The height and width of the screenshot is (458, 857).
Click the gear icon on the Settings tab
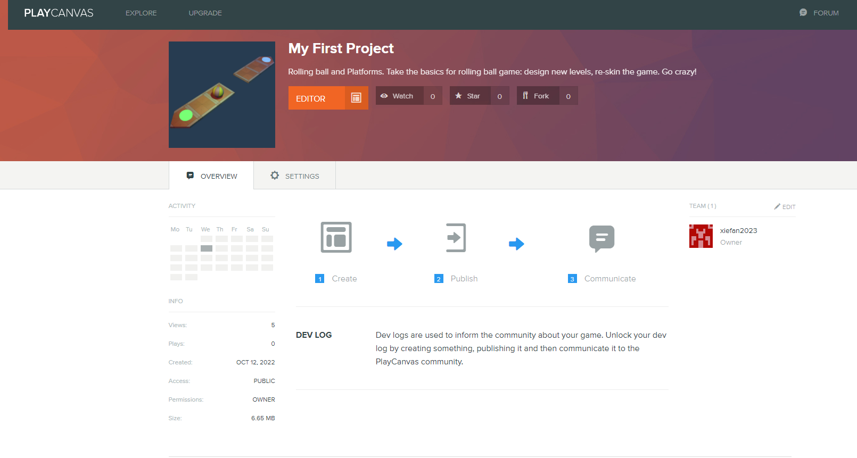click(x=275, y=176)
